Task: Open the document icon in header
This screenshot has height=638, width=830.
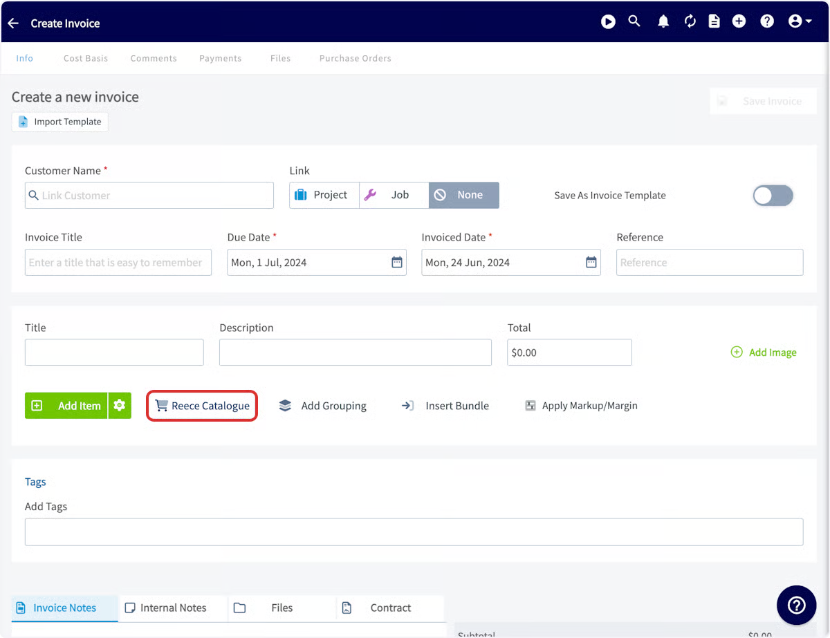Action: click(x=714, y=22)
